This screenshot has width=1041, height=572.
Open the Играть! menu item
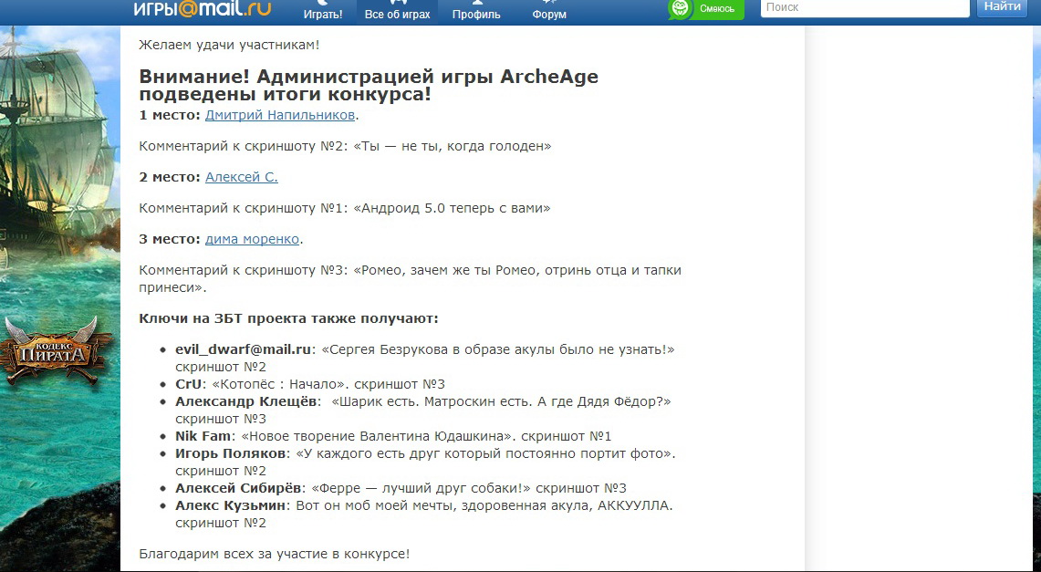point(323,13)
